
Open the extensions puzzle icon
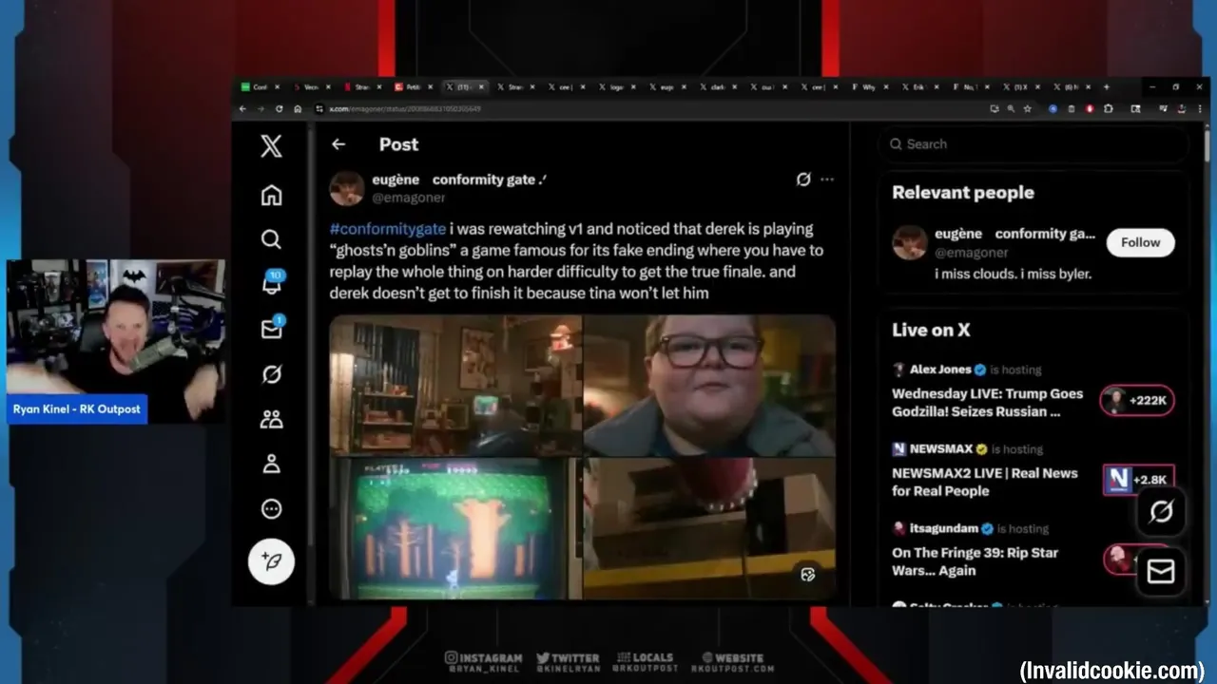point(1109,109)
